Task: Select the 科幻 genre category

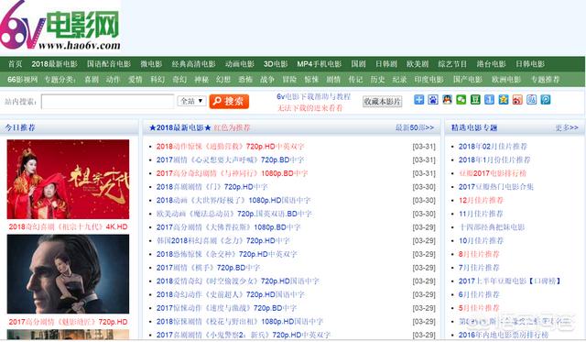Action: click(x=157, y=80)
